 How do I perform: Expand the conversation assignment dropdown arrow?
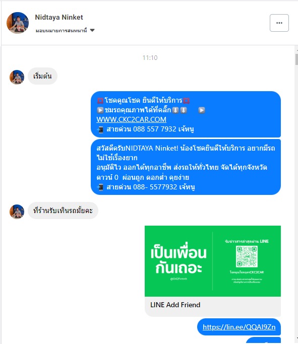coord(92,30)
